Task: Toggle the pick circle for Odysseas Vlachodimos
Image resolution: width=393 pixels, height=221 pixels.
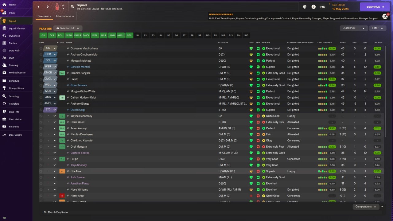Action: point(41,48)
